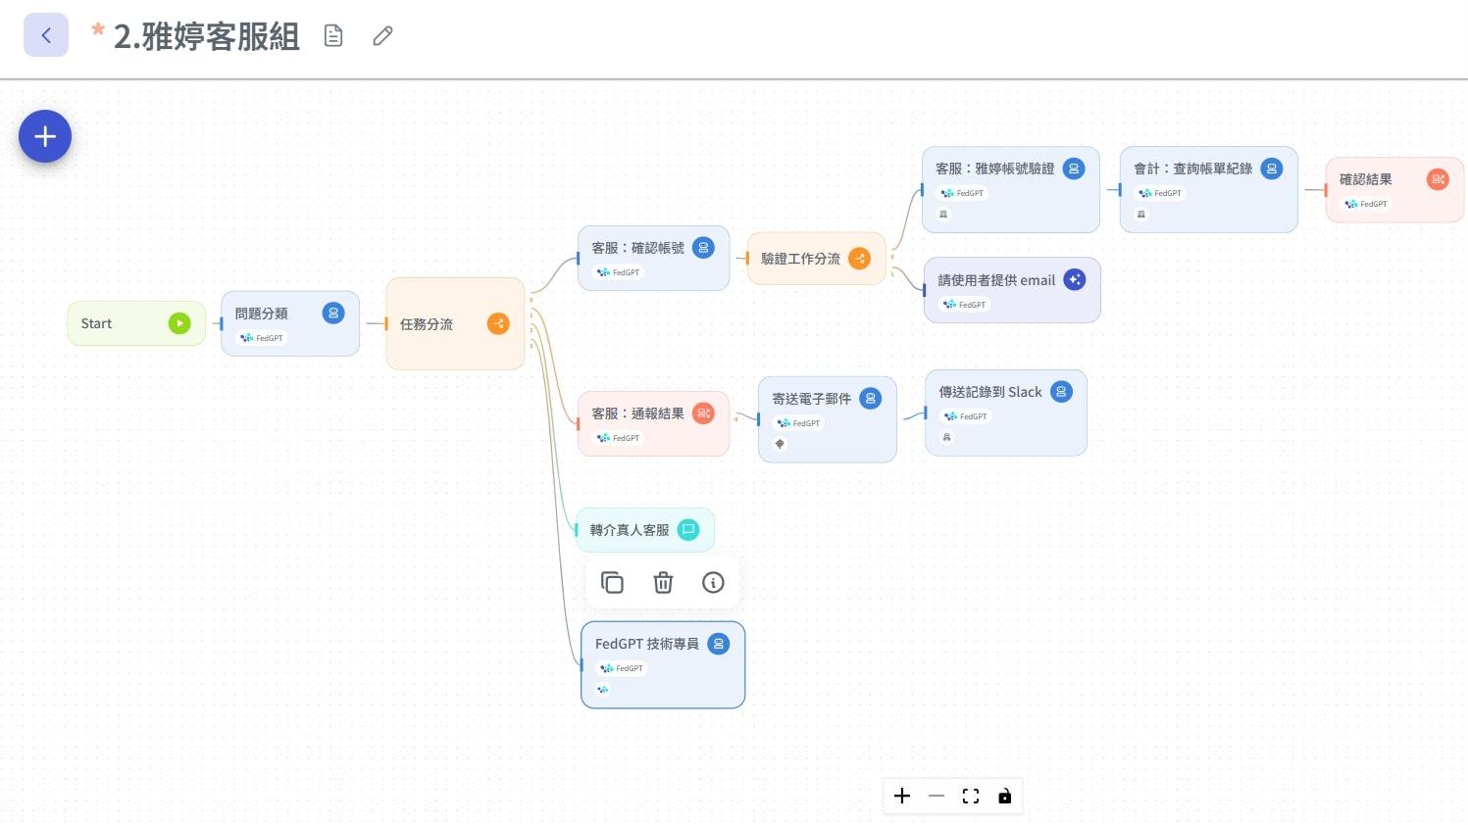Select the 任務分流 routing node

click(x=441, y=324)
